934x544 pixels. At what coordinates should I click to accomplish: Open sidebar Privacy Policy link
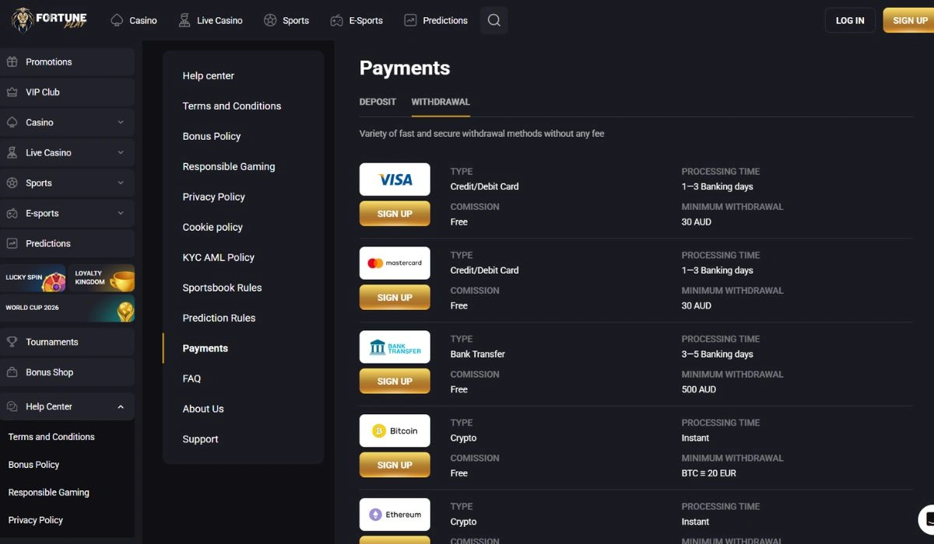point(35,520)
